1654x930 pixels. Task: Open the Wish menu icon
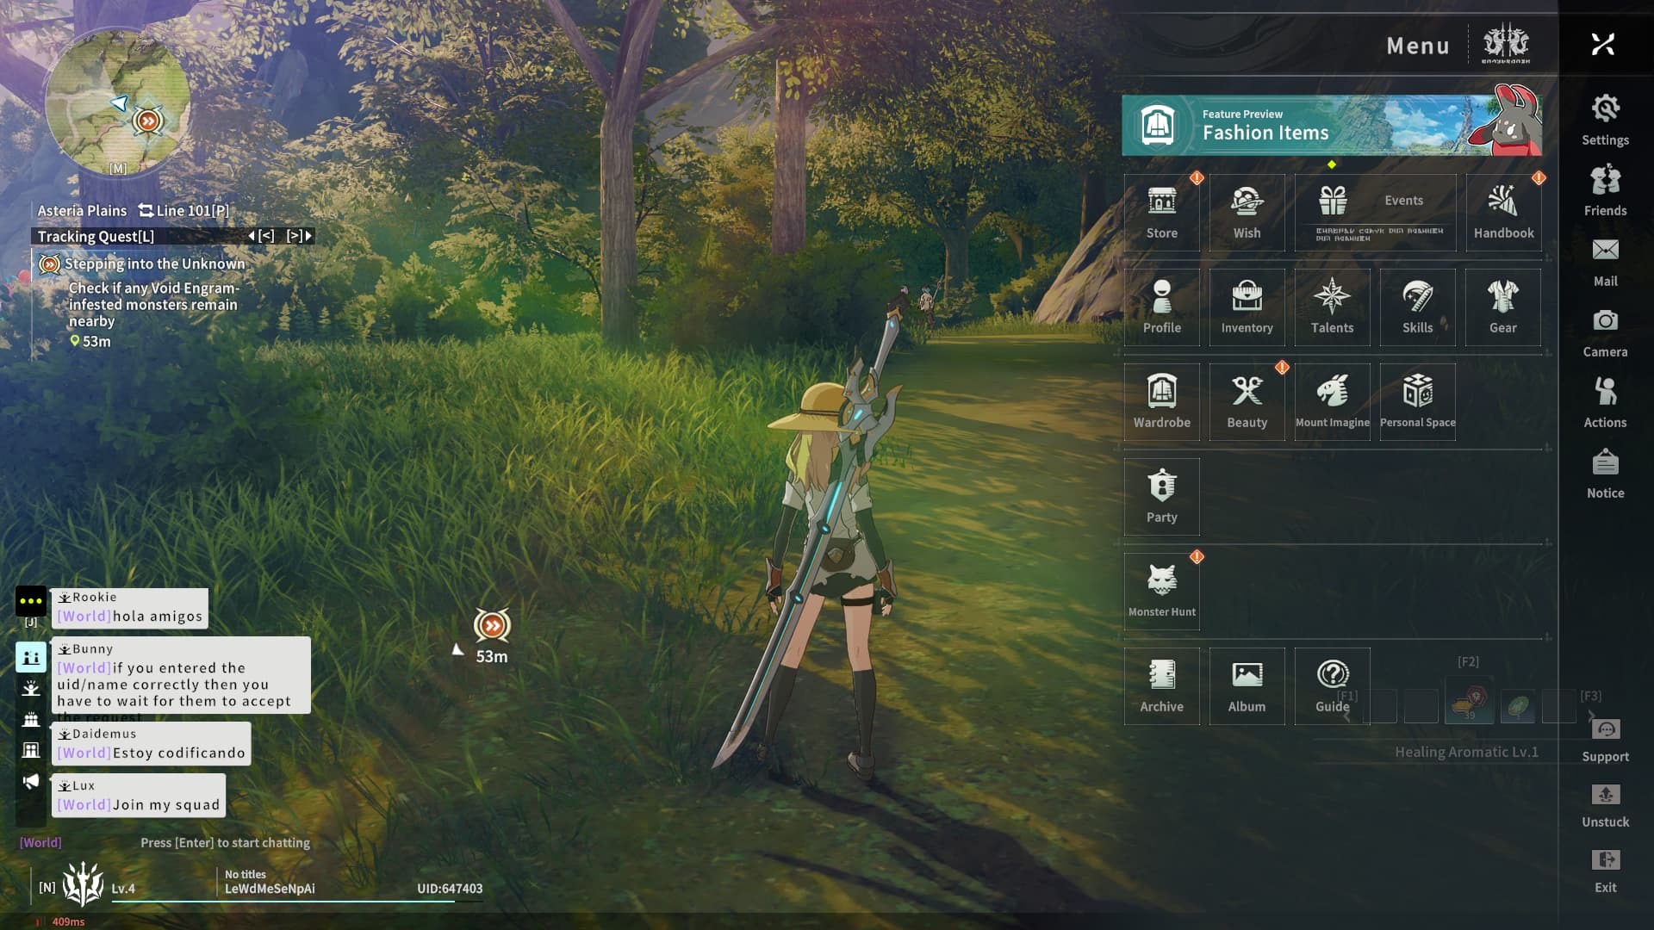pyautogui.click(x=1247, y=213)
